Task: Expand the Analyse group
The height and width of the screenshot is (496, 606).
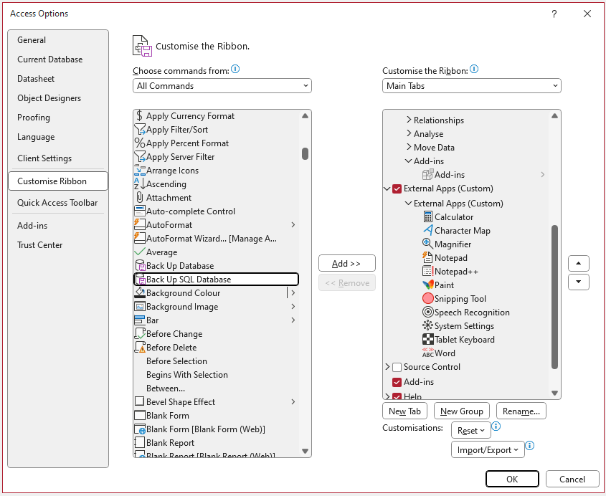Action: click(x=409, y=133)
